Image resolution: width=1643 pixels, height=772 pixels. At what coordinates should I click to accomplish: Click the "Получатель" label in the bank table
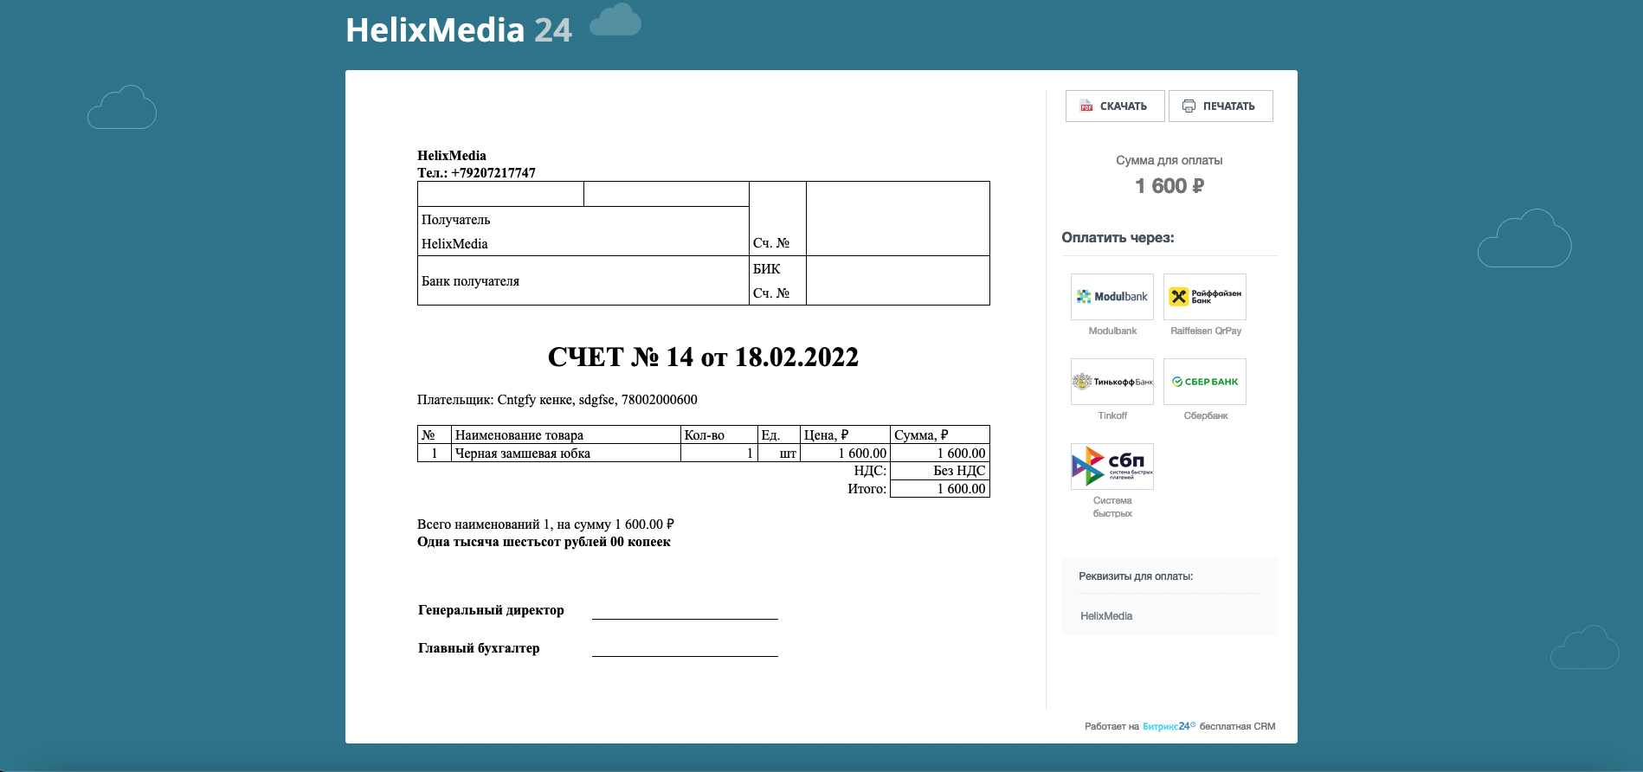[x=456, y=220]
